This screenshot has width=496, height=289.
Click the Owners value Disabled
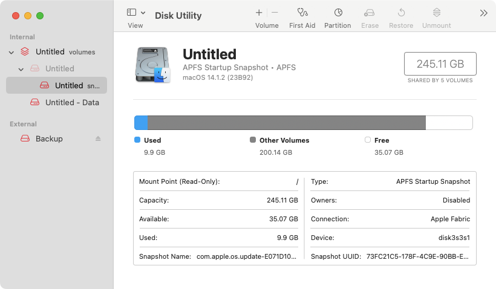[456, 200]
